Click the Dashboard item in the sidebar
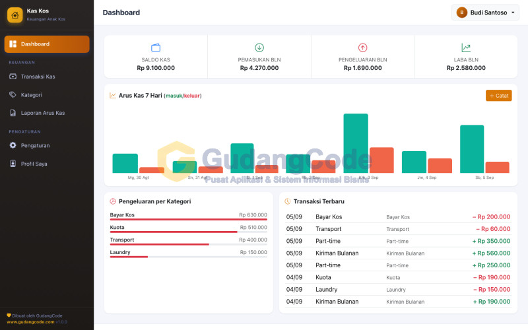Screen dimensions: 528x330 coord(47,44)
